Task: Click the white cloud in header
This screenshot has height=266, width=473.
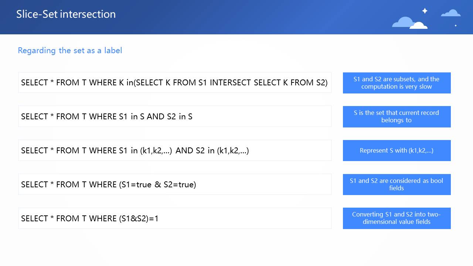Action: coord(419,25)
